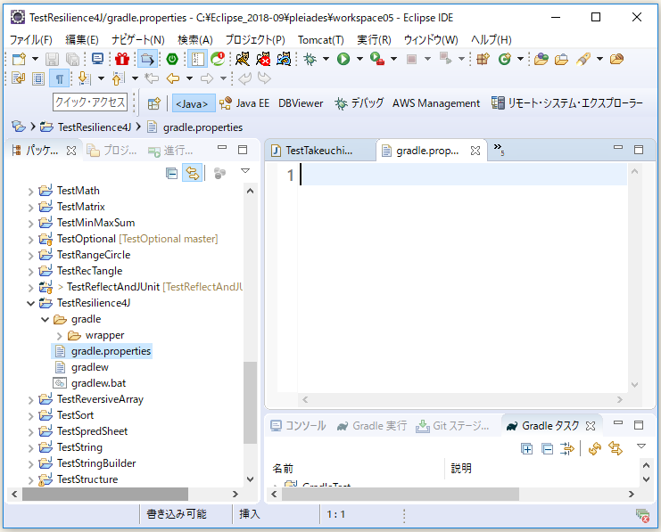Screen dimensions: 661x532
Task: Toggle Link with Editor in Package Explorer
Action: tap(192, 173)
